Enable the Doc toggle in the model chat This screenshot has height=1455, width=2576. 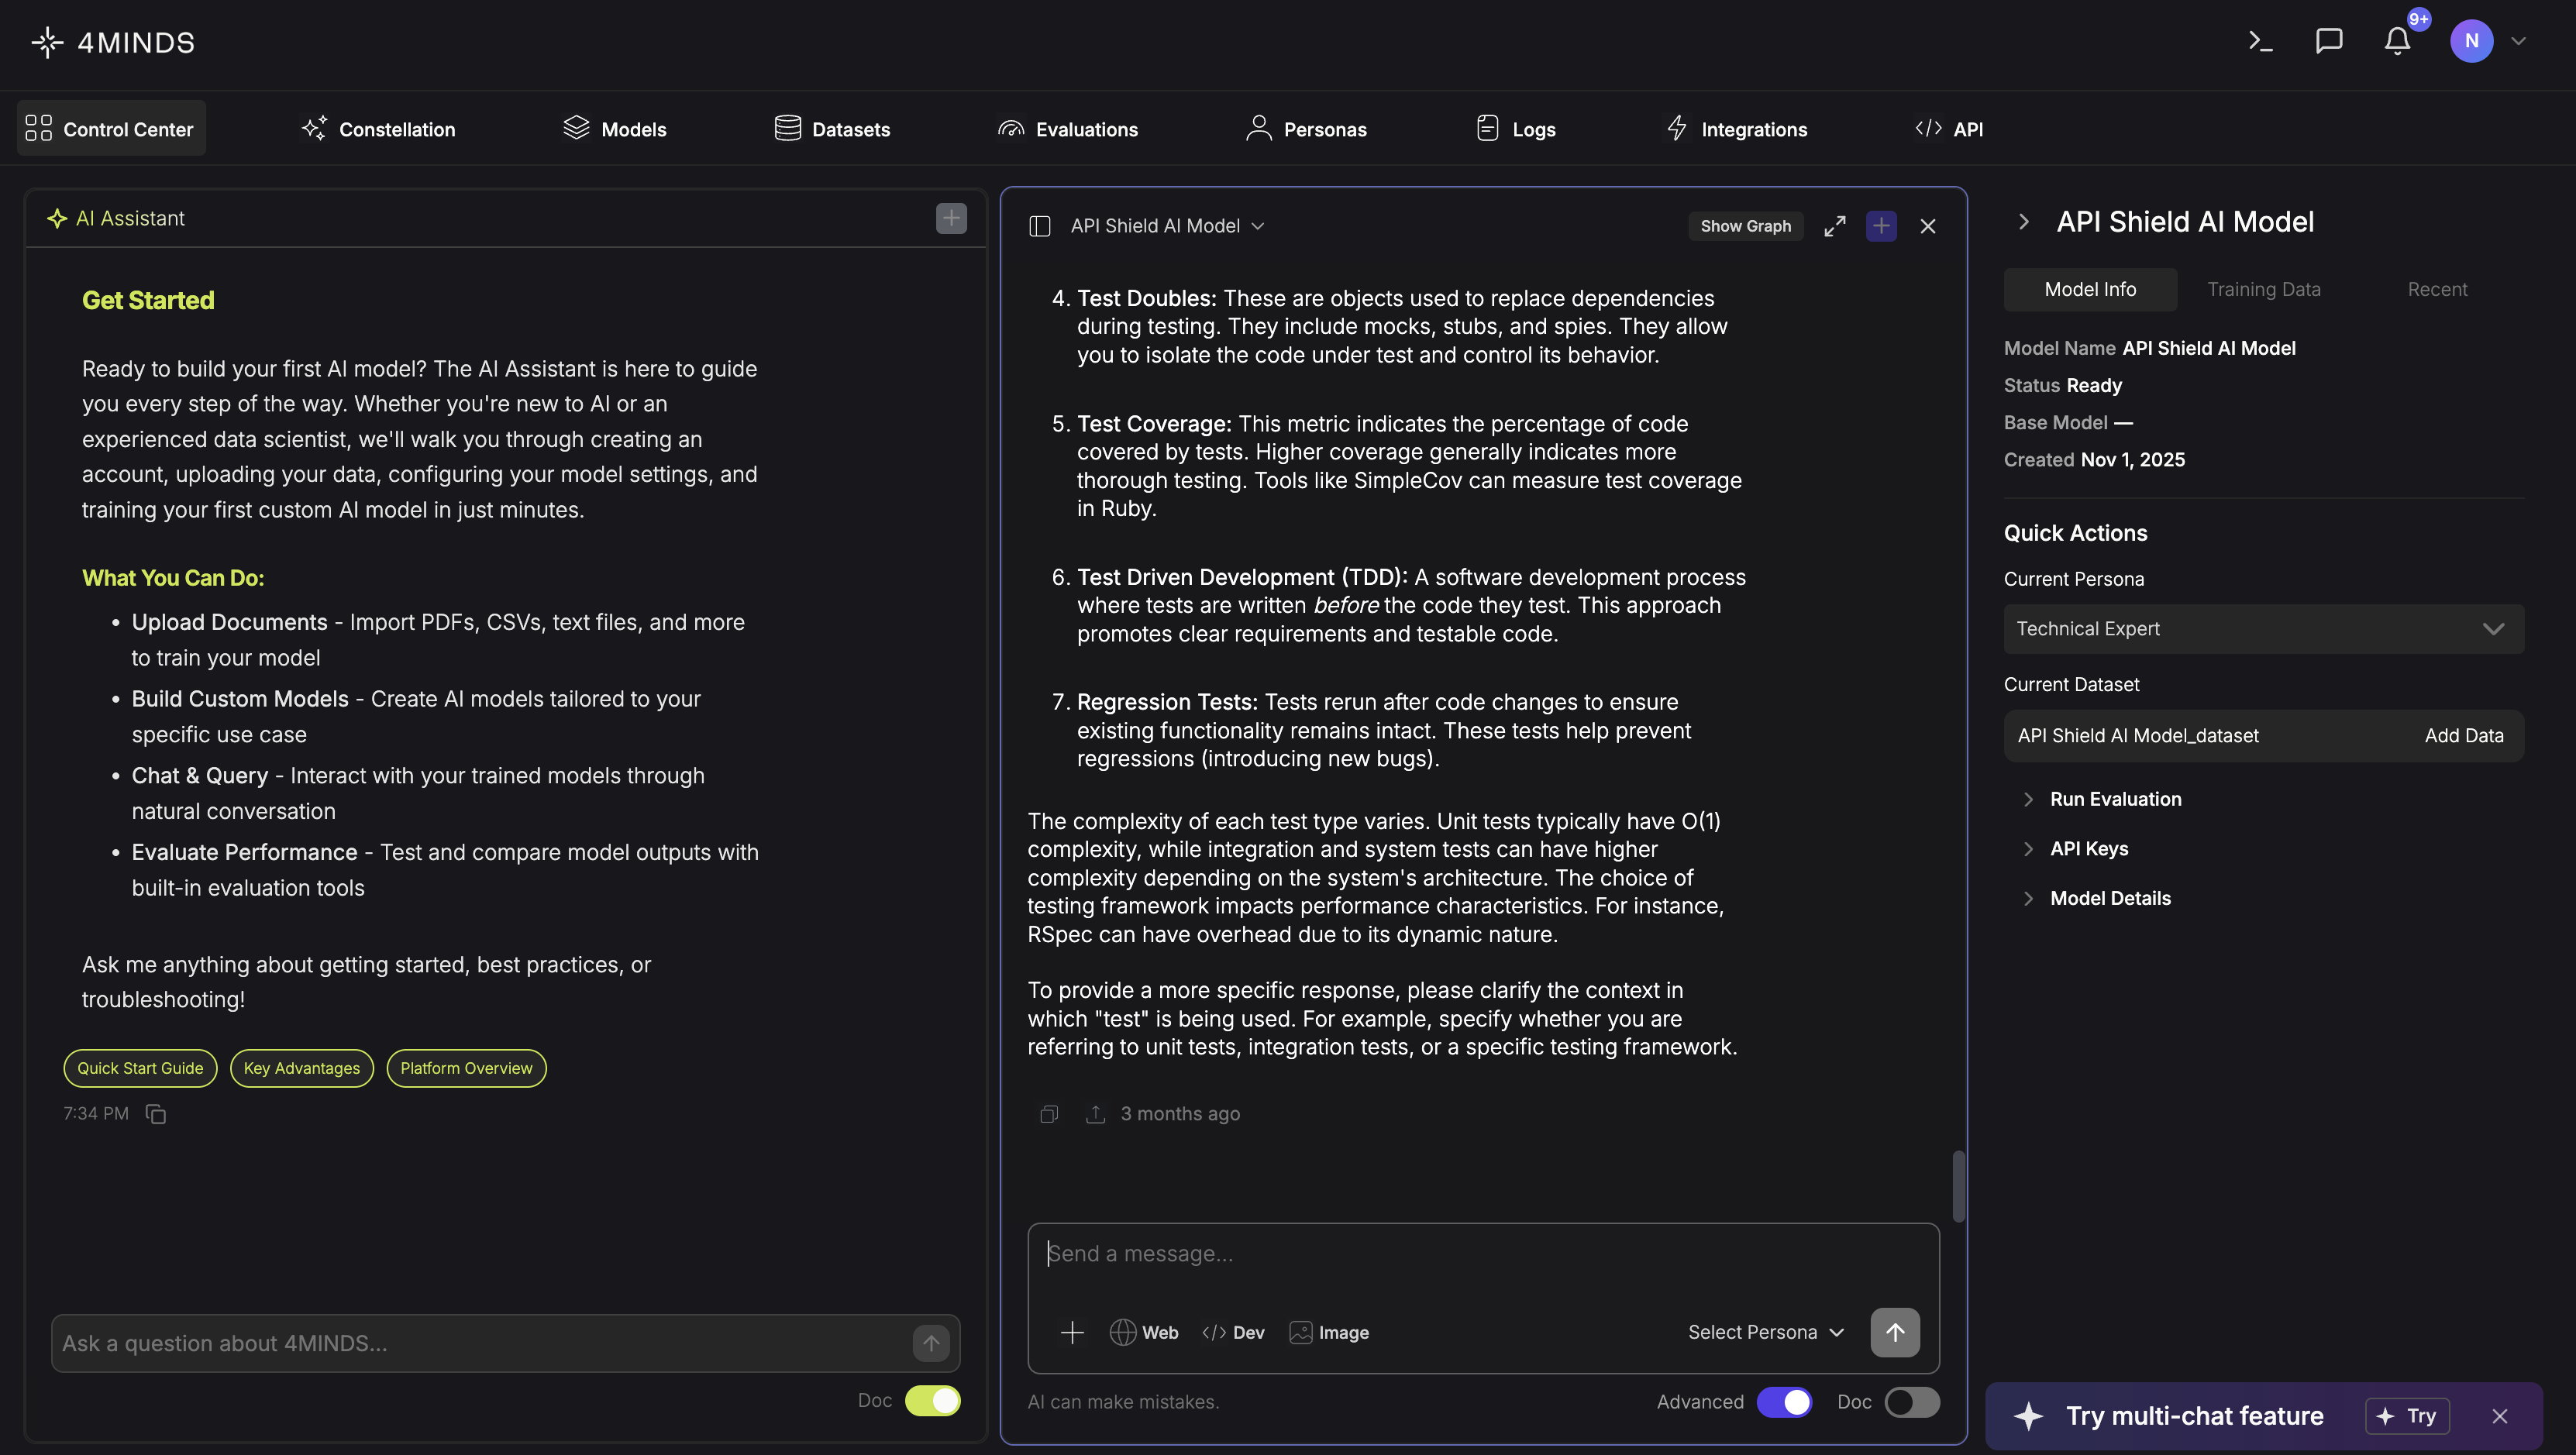[1912, 1402]
